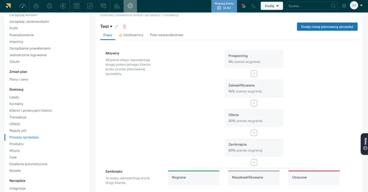Open the reports bar chart icon in the top bar
Viewport: 368px width, 192px height.
point(117,6)
